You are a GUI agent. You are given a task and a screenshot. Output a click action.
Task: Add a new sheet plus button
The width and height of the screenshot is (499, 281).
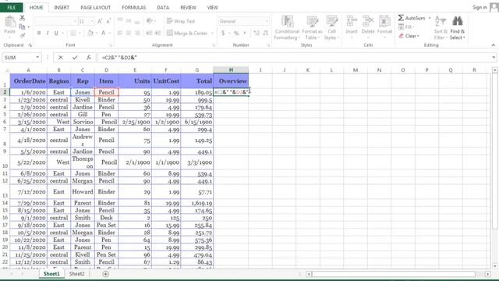click(x=105, y=274)
